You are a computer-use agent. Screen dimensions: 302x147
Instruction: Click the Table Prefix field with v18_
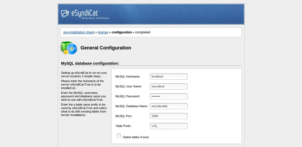[169, 126]
